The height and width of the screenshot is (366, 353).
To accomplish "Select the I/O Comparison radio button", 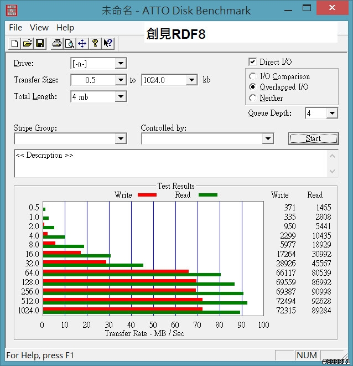I will click(x=252, y=76).
